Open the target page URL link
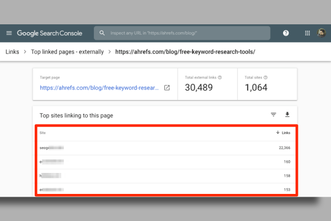The image size is (331, 221). 99,88
